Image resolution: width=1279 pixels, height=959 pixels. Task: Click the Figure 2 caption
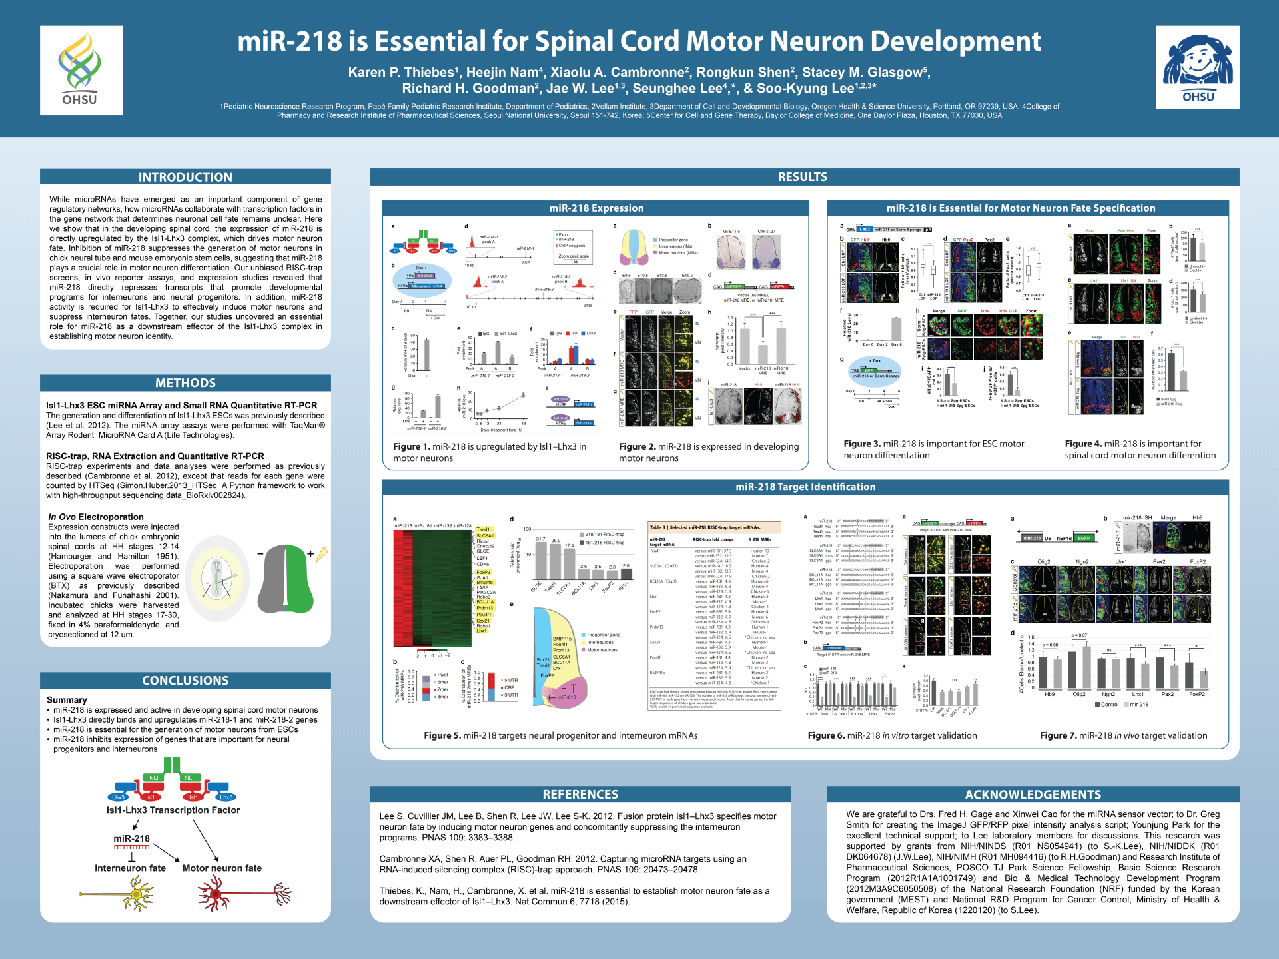click(709, 452)
